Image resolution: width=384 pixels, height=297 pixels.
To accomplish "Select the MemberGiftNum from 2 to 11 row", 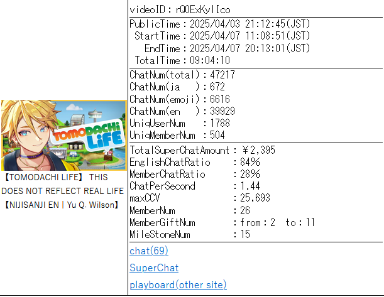I will tap(222, 222).
